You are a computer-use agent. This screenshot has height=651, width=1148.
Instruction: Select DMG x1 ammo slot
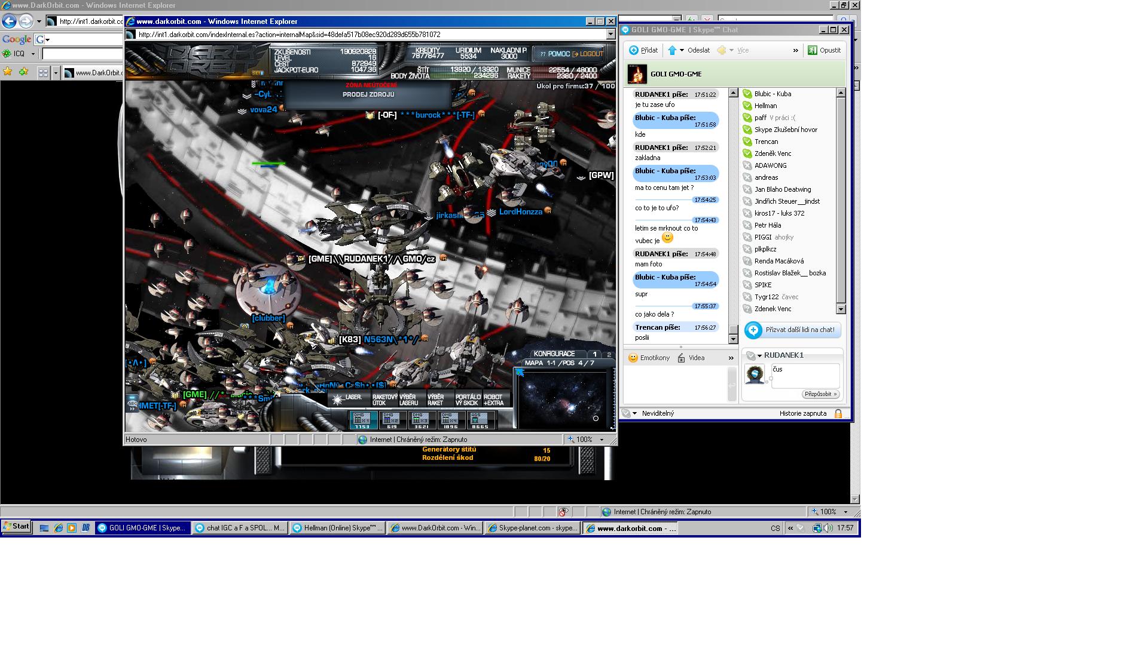coord(362,420)
